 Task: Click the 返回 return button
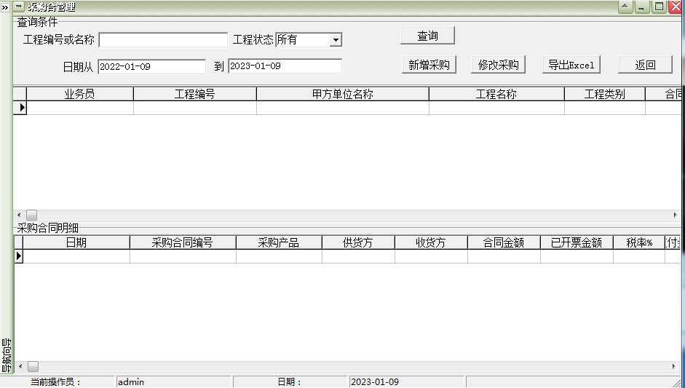point(645,65)
